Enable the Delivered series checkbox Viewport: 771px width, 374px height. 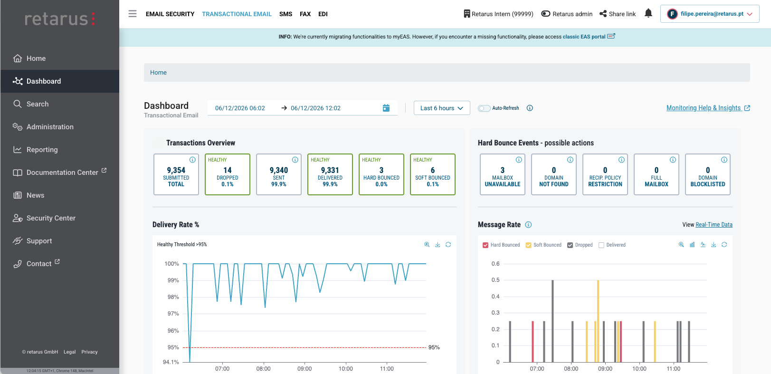pyautogui.click(x=601, y=245)
